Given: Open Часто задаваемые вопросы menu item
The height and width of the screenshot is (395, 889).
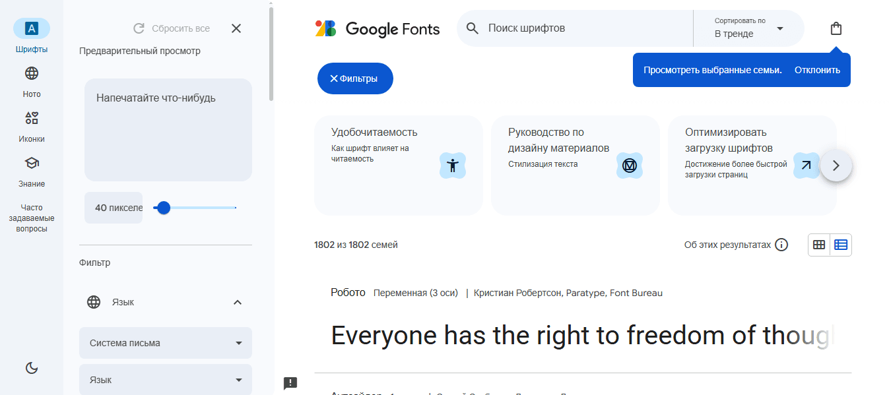Looking at the screenshot, I should (x=32, y=218).
